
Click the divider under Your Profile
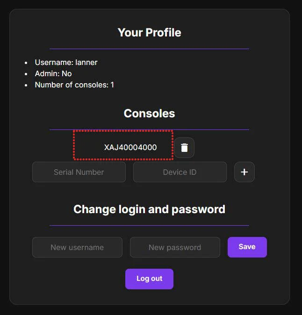pos(149,49)
